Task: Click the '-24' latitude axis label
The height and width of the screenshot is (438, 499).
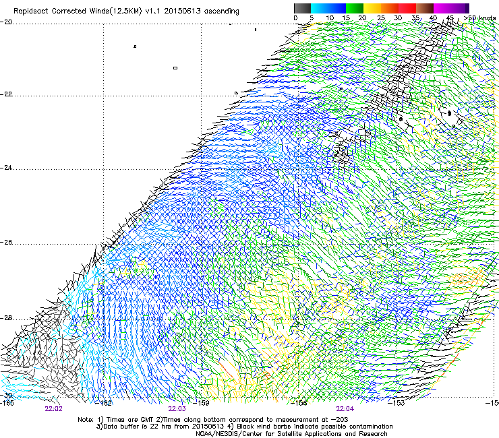Action: point(6,167)
